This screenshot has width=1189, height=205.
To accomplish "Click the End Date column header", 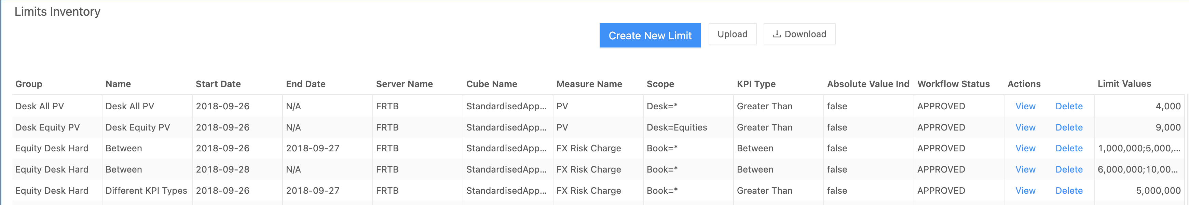I will (x=305, y=84).
